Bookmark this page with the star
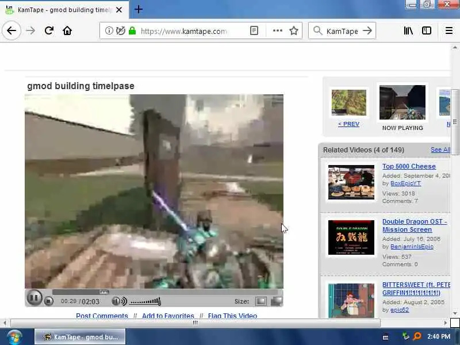The height and width of the screenshot is (345, 460). coord(294,30)
